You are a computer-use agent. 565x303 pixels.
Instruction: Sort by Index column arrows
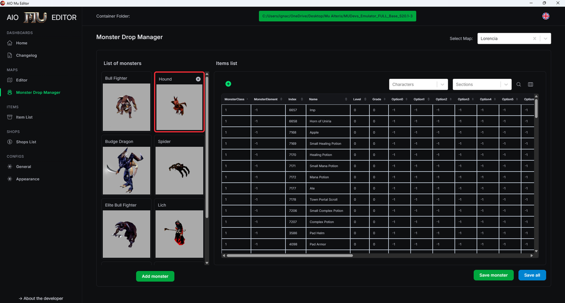[302, 99]
